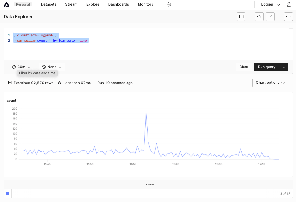
Task: Star the current query
Action: 259,17
